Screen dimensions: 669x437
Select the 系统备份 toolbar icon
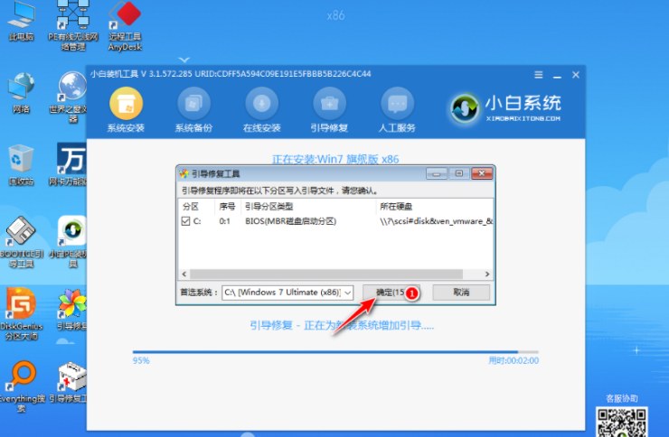(195, 105)
